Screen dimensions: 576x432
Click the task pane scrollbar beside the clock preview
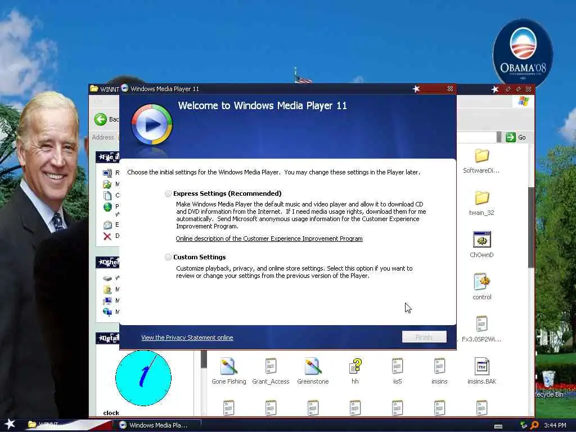coord(204,359)
